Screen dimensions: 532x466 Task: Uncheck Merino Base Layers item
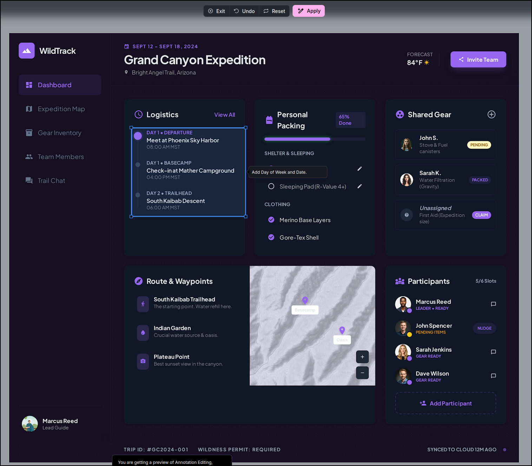click(x=271, y=220)
